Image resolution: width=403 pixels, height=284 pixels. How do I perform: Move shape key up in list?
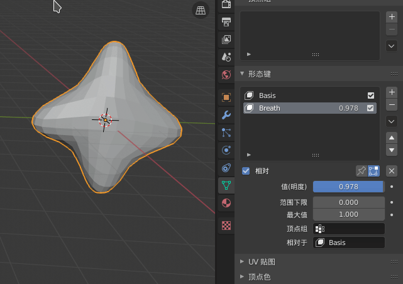point(392,138)
